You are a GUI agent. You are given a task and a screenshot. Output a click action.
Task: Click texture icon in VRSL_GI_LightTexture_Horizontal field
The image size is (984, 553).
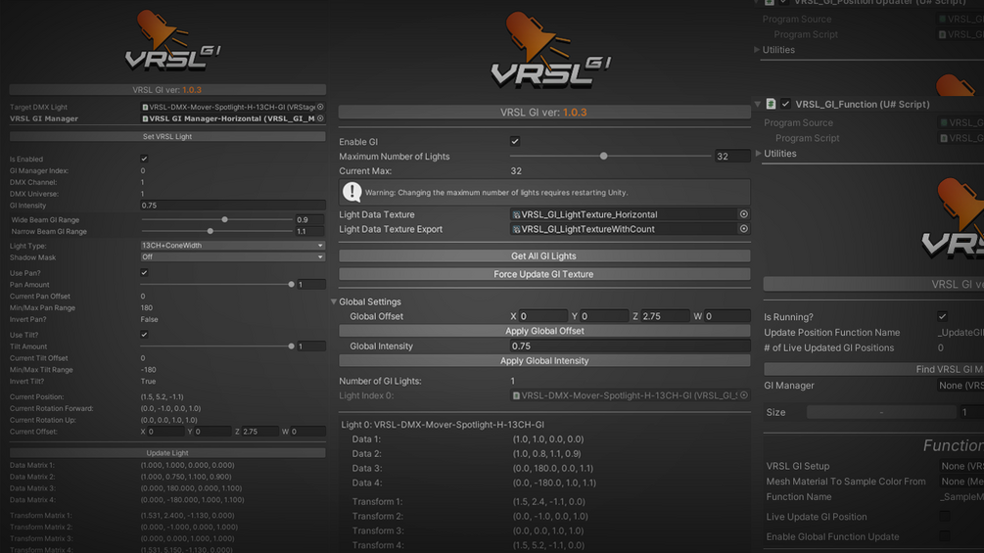coord(516,214)
